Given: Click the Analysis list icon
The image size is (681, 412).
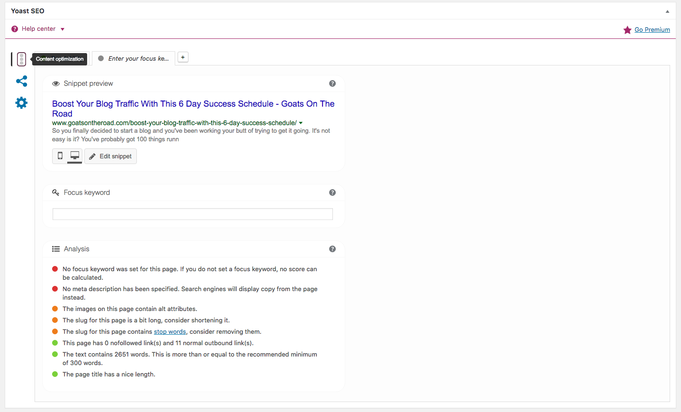Looking at the screenshot, I should (x=56, y=249).
